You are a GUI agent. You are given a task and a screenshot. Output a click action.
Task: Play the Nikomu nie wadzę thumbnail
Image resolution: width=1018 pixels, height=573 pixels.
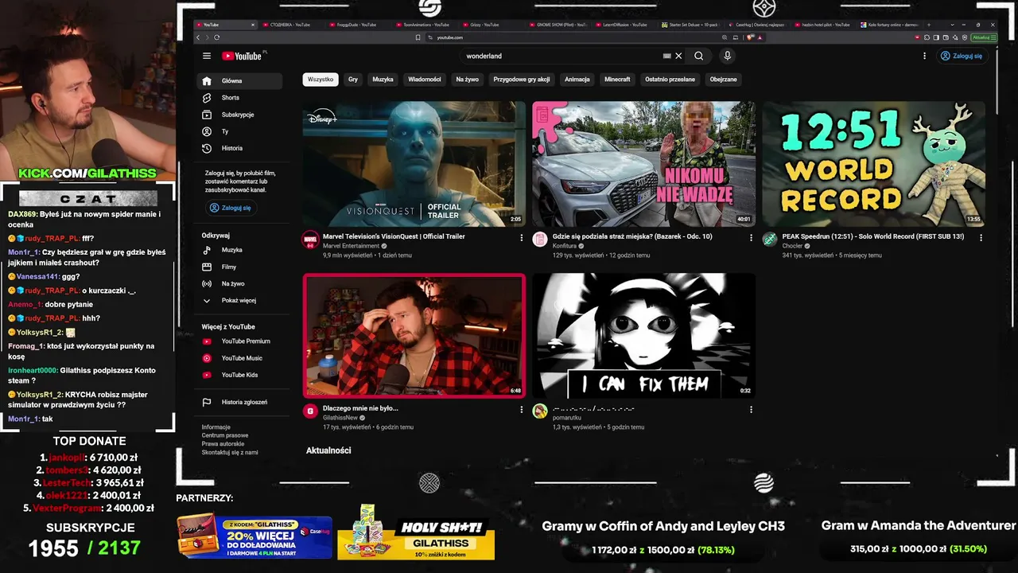[x=643, y=164]
